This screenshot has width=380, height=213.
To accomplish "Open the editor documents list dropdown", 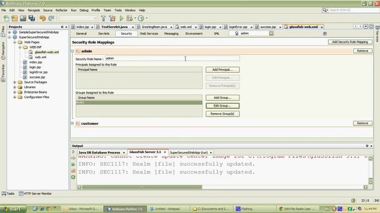I will pyautogui.click(x=366, y=27).
